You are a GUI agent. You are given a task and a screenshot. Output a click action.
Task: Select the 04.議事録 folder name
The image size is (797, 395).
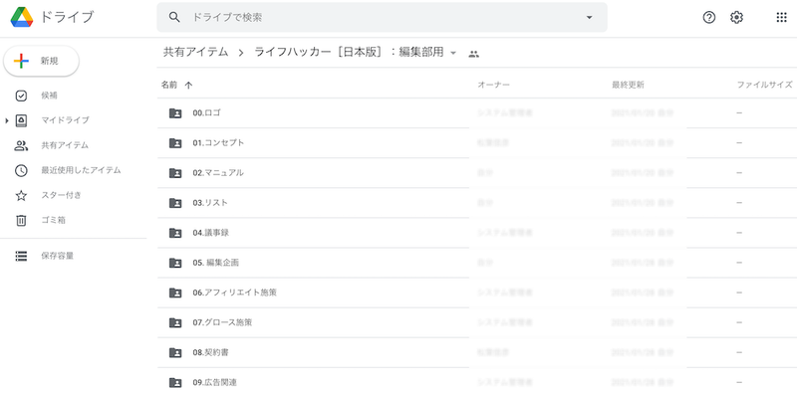point(210,233)
